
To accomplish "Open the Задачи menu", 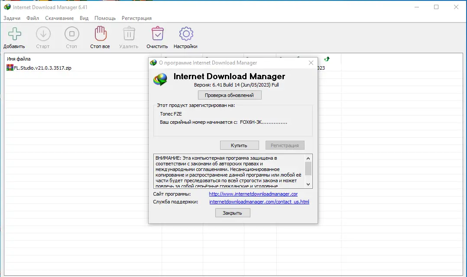I will [12, 18].
